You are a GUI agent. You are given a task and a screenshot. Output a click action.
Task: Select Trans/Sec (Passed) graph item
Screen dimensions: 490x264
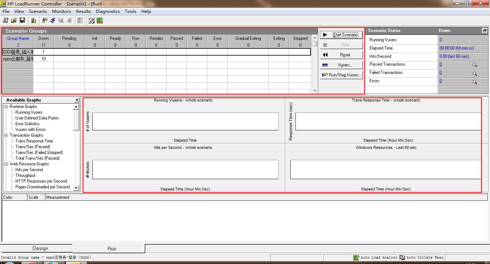click(33, 147)
